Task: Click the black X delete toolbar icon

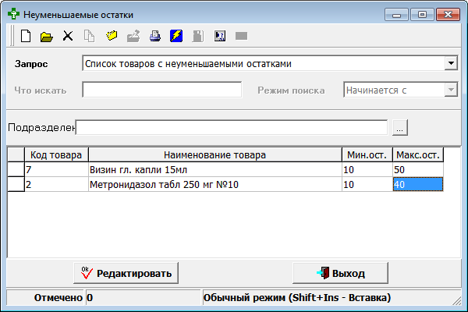Action: [x=68, y=36]
